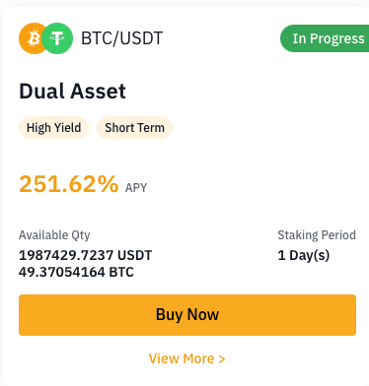Screen dimensions: 369x386
Task: Click the orange Buy Now button
Action: 187,315
